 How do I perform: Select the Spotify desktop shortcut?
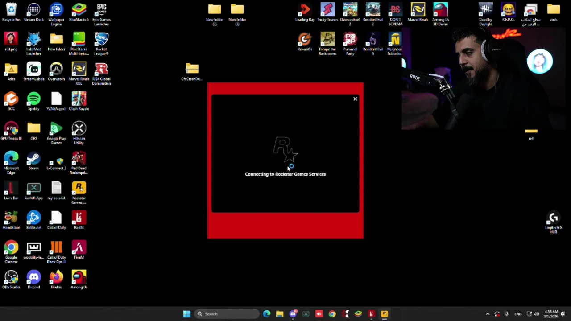(34, 102)
